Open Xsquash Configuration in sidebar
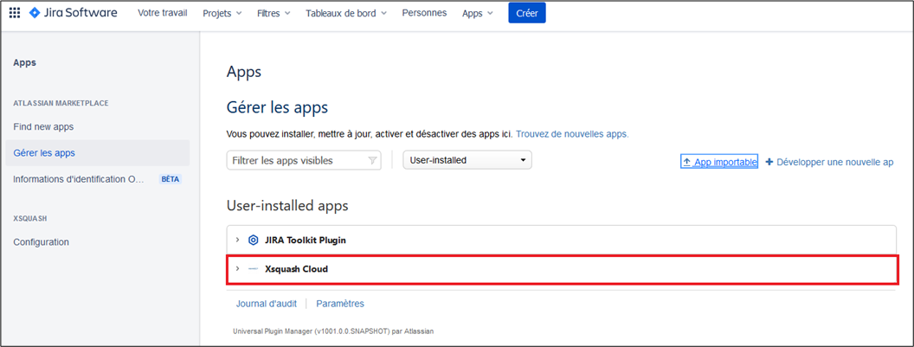This screenshot has height=347, width=914. tap(42, 242)
